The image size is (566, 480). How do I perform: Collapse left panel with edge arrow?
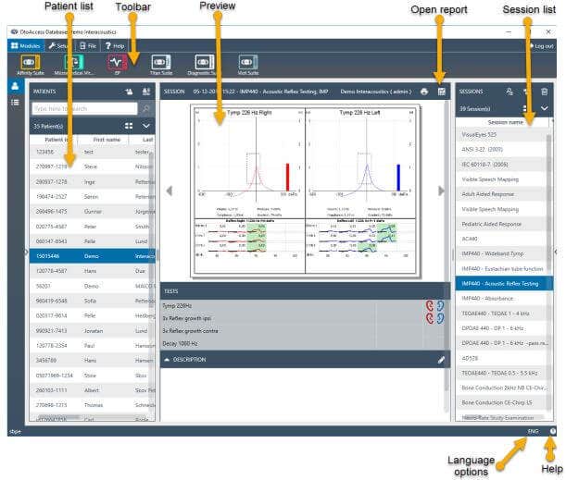(26, 252)
